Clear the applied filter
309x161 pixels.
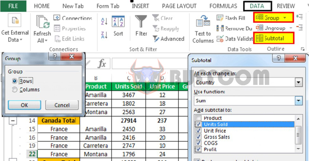click(162, 18)
